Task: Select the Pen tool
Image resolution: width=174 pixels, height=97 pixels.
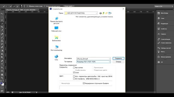Action: pos(2,61)
